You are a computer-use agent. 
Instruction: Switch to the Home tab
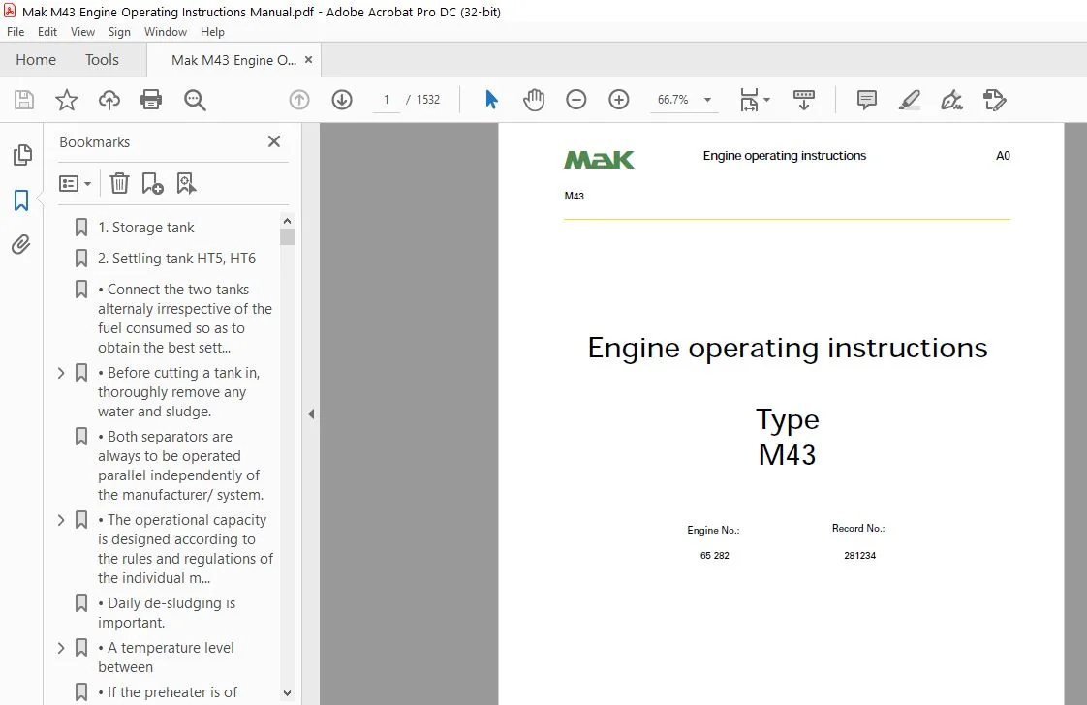(35, 60)
